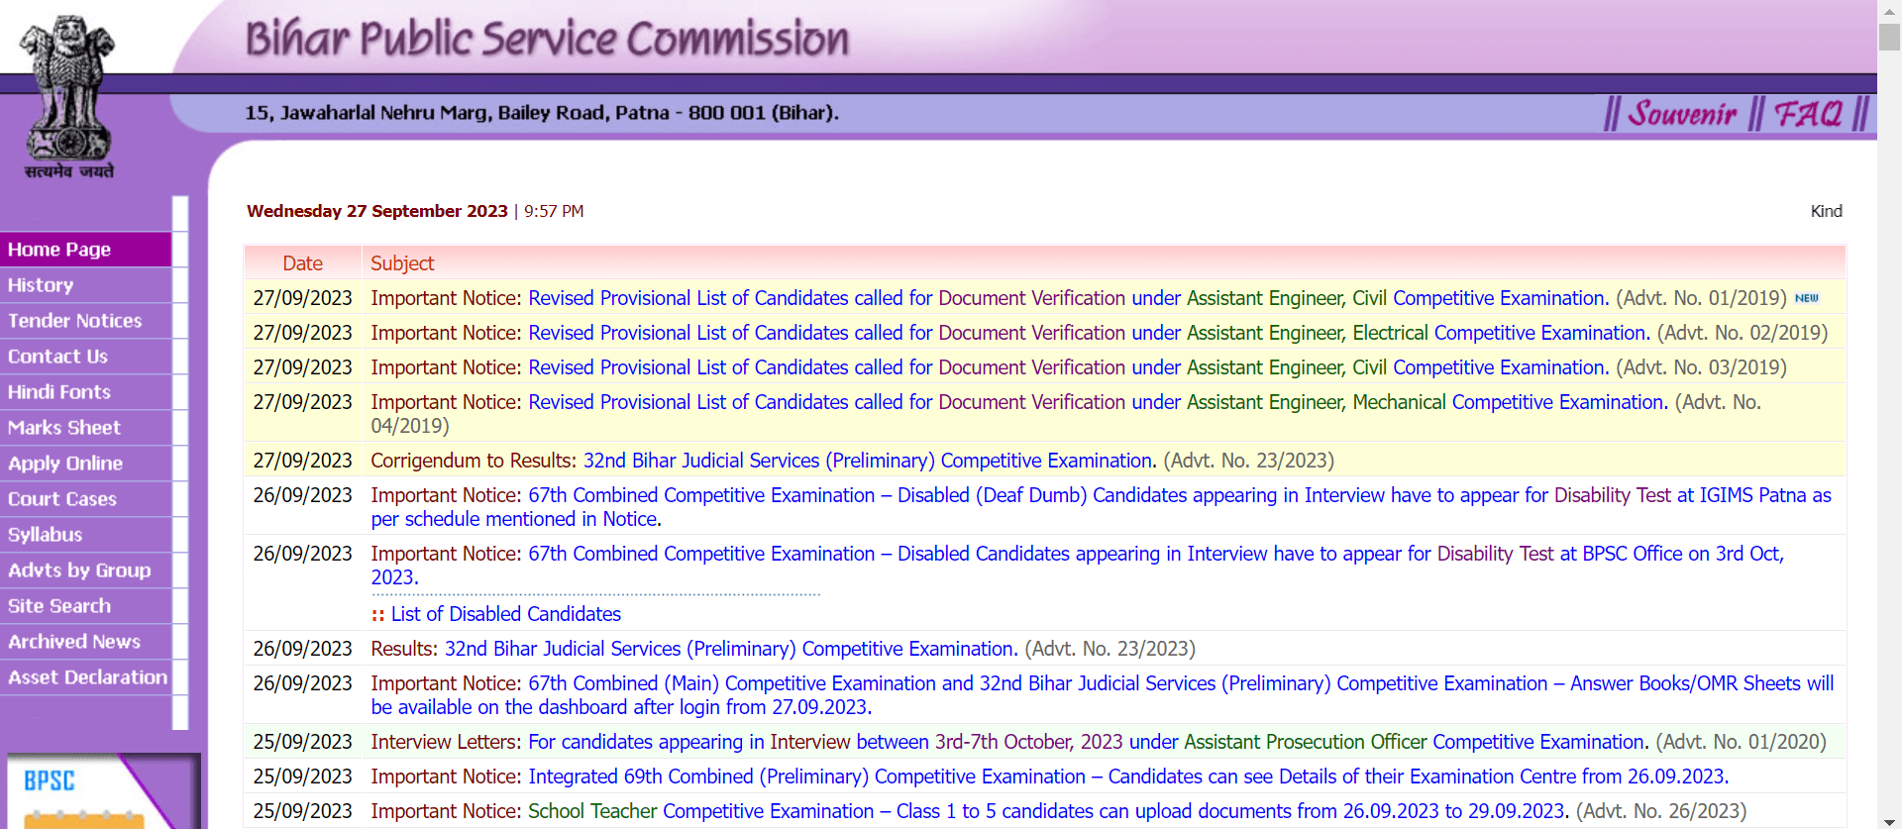Open Hindi Fonts in sidebar
The height and width of the screenshot is (829, 1902).
pos(59,392)
